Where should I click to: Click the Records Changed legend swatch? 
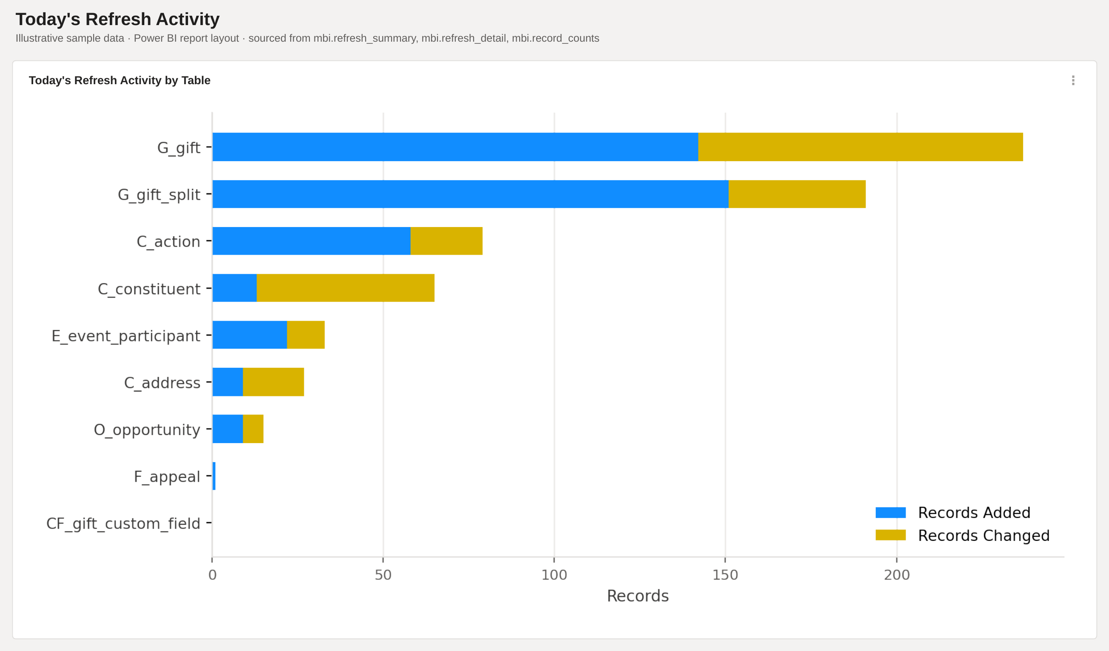891,535
